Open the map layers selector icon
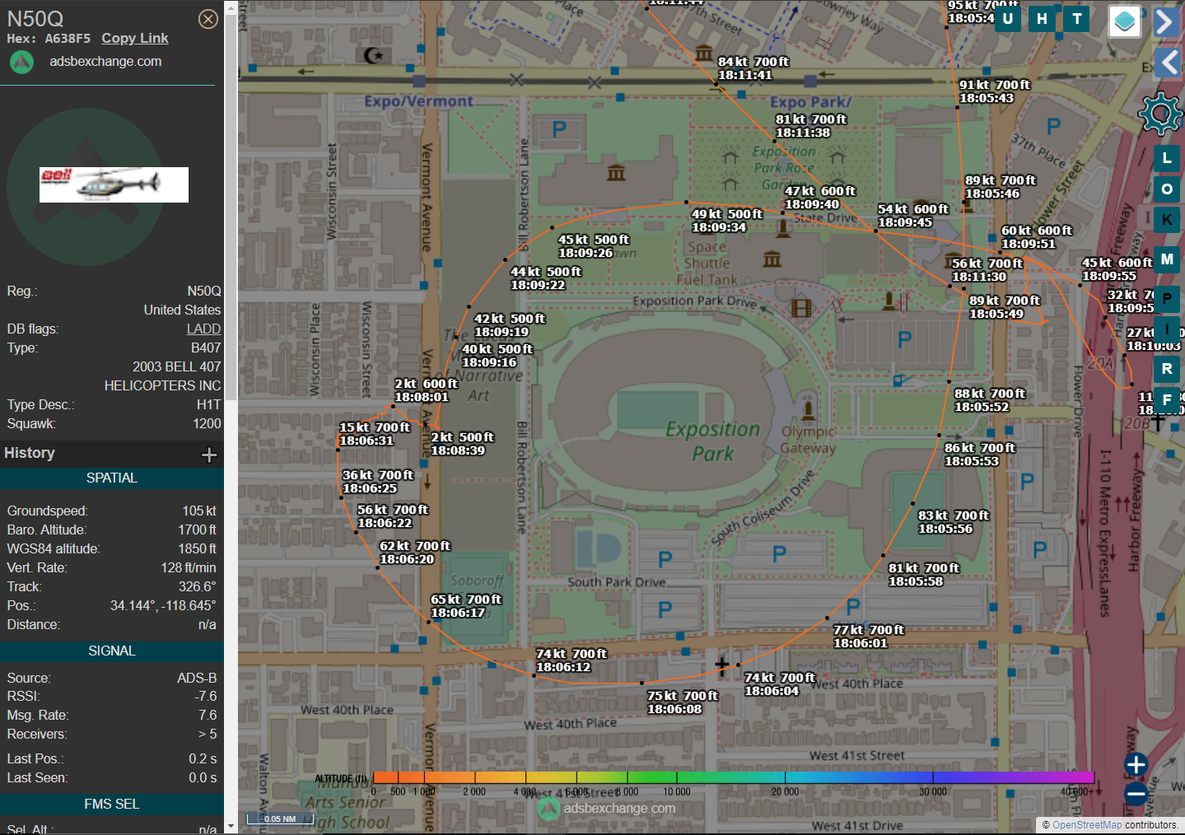The height and width of the screenshot is (835, 1185). coord(1125,21)
